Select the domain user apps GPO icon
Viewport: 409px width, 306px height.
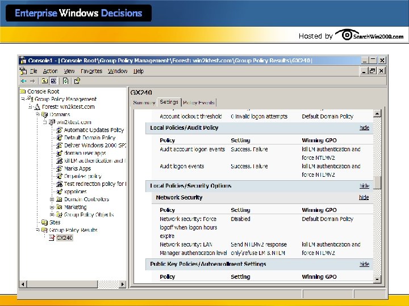pyautogui.click(x=59, y=153)
